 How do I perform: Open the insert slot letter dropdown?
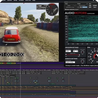75,6
